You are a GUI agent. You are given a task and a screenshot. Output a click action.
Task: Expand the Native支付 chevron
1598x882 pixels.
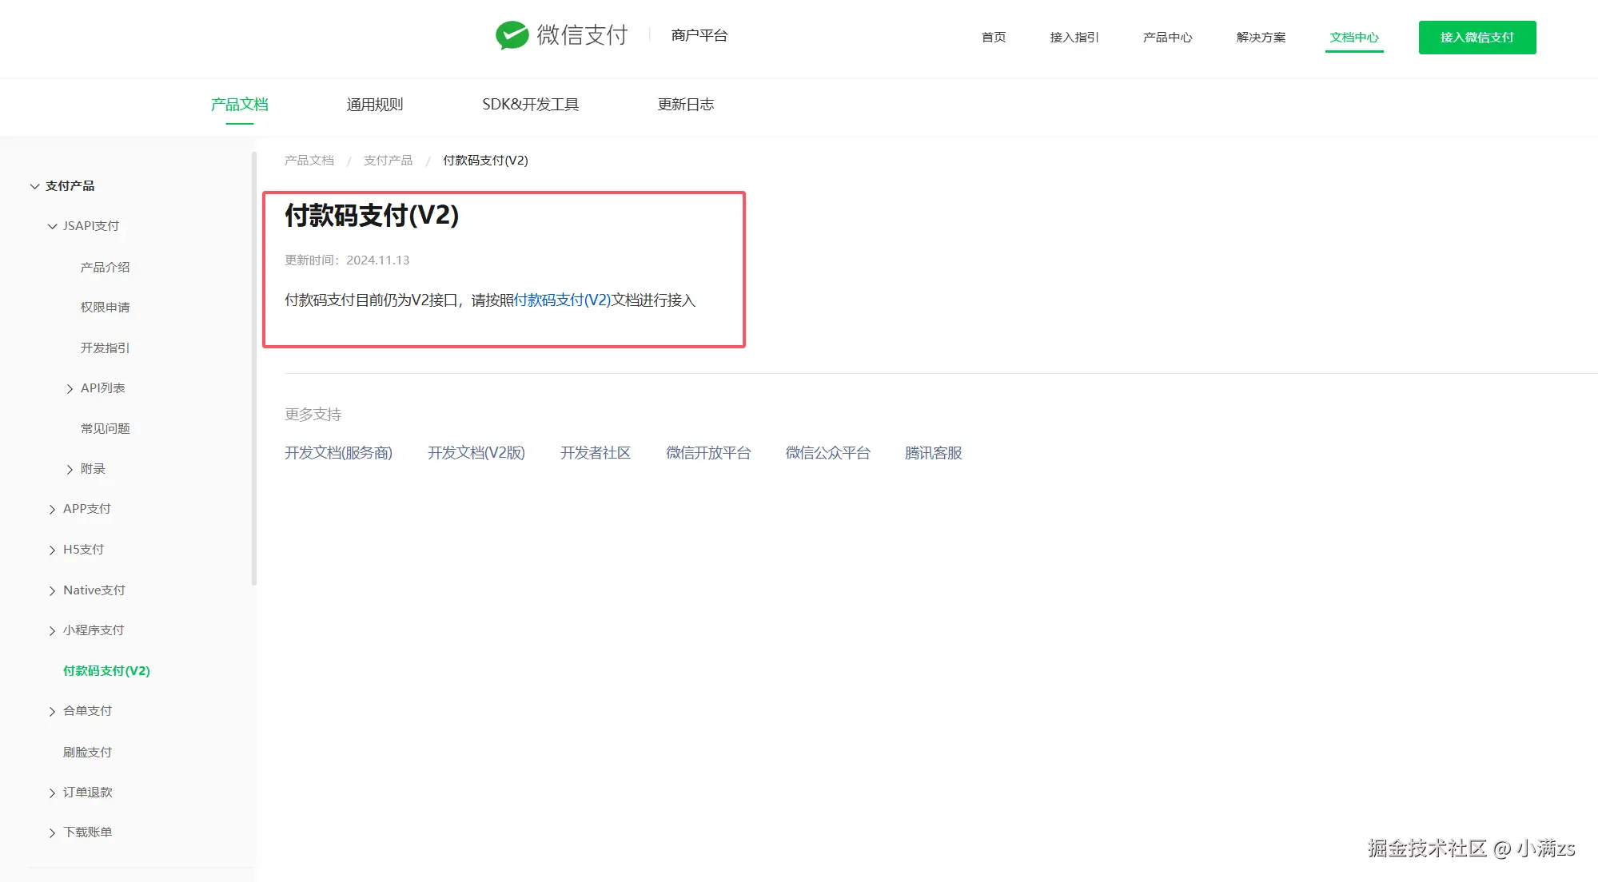pos(52,591)
